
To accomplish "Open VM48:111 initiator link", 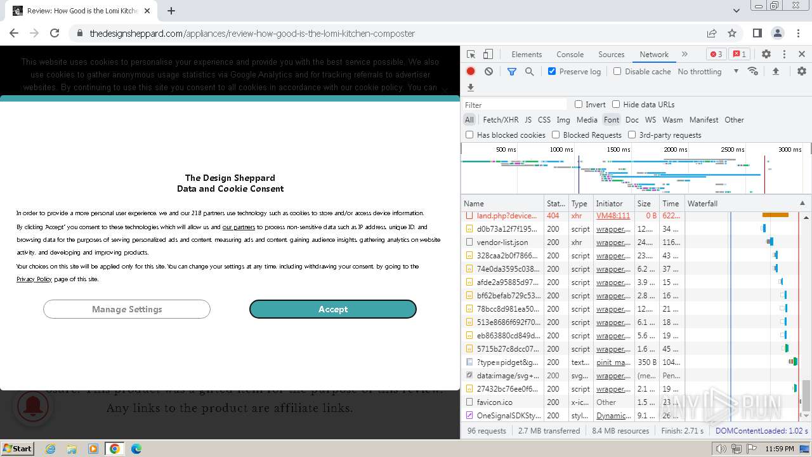I will tap(613, 216).
